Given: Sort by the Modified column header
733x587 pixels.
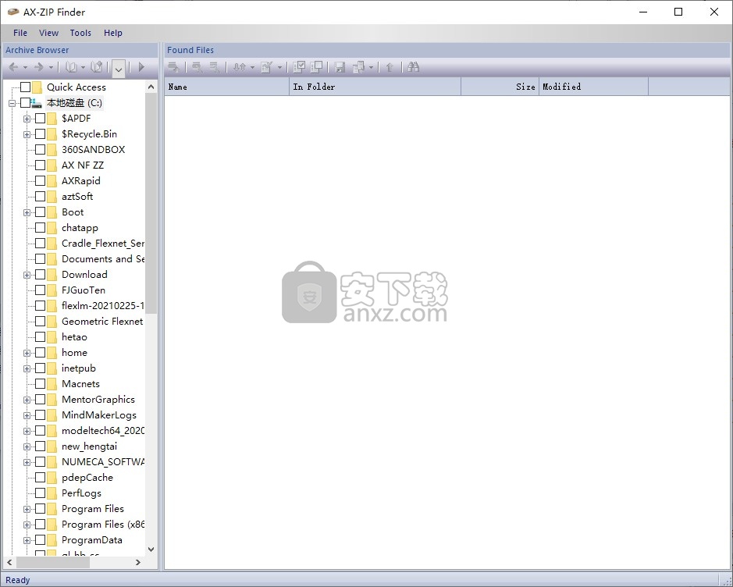Looking at the screenshot, I should pos(594,87).
